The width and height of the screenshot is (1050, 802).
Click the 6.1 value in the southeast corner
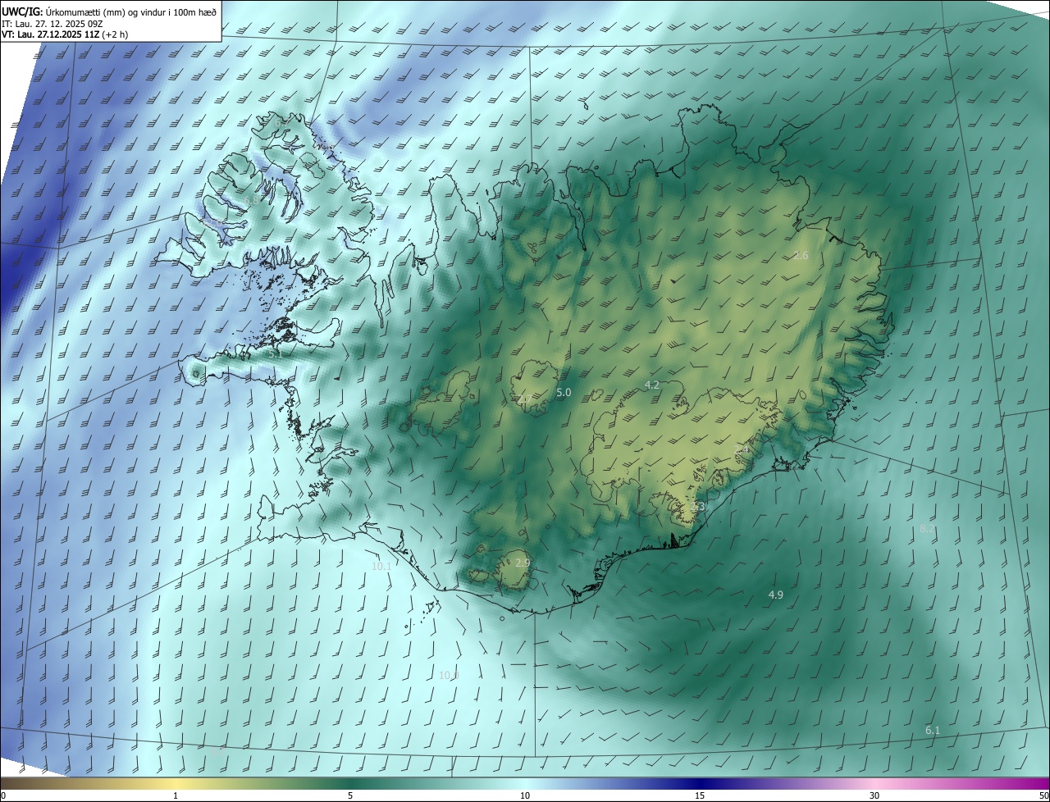933,730
